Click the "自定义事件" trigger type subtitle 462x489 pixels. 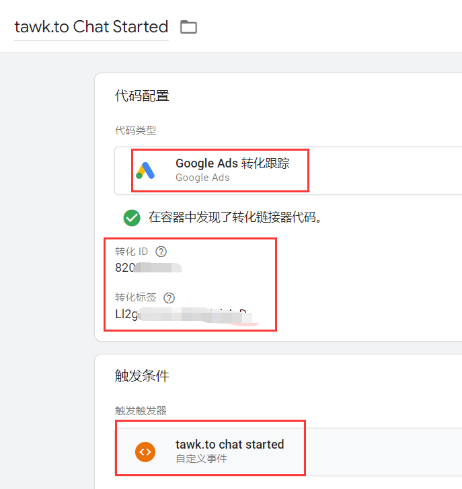tap(201, 459)
